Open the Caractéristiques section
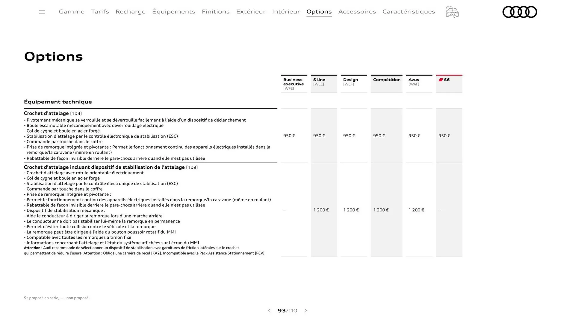Viewport: 575px width, 323px height. 409,12
